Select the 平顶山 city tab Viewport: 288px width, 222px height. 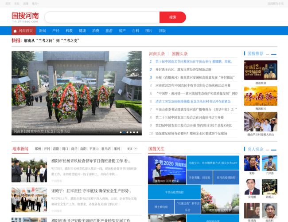pyautogui.click(x=94, y=149)
